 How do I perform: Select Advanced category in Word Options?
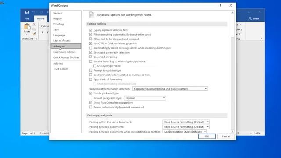pos(66,46)
